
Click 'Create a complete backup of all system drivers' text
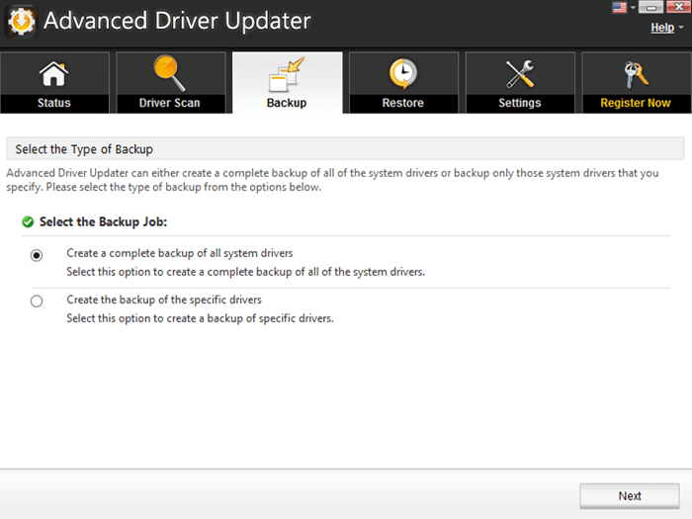(180, 253)
